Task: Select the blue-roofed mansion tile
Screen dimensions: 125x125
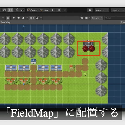Action: 34,61
